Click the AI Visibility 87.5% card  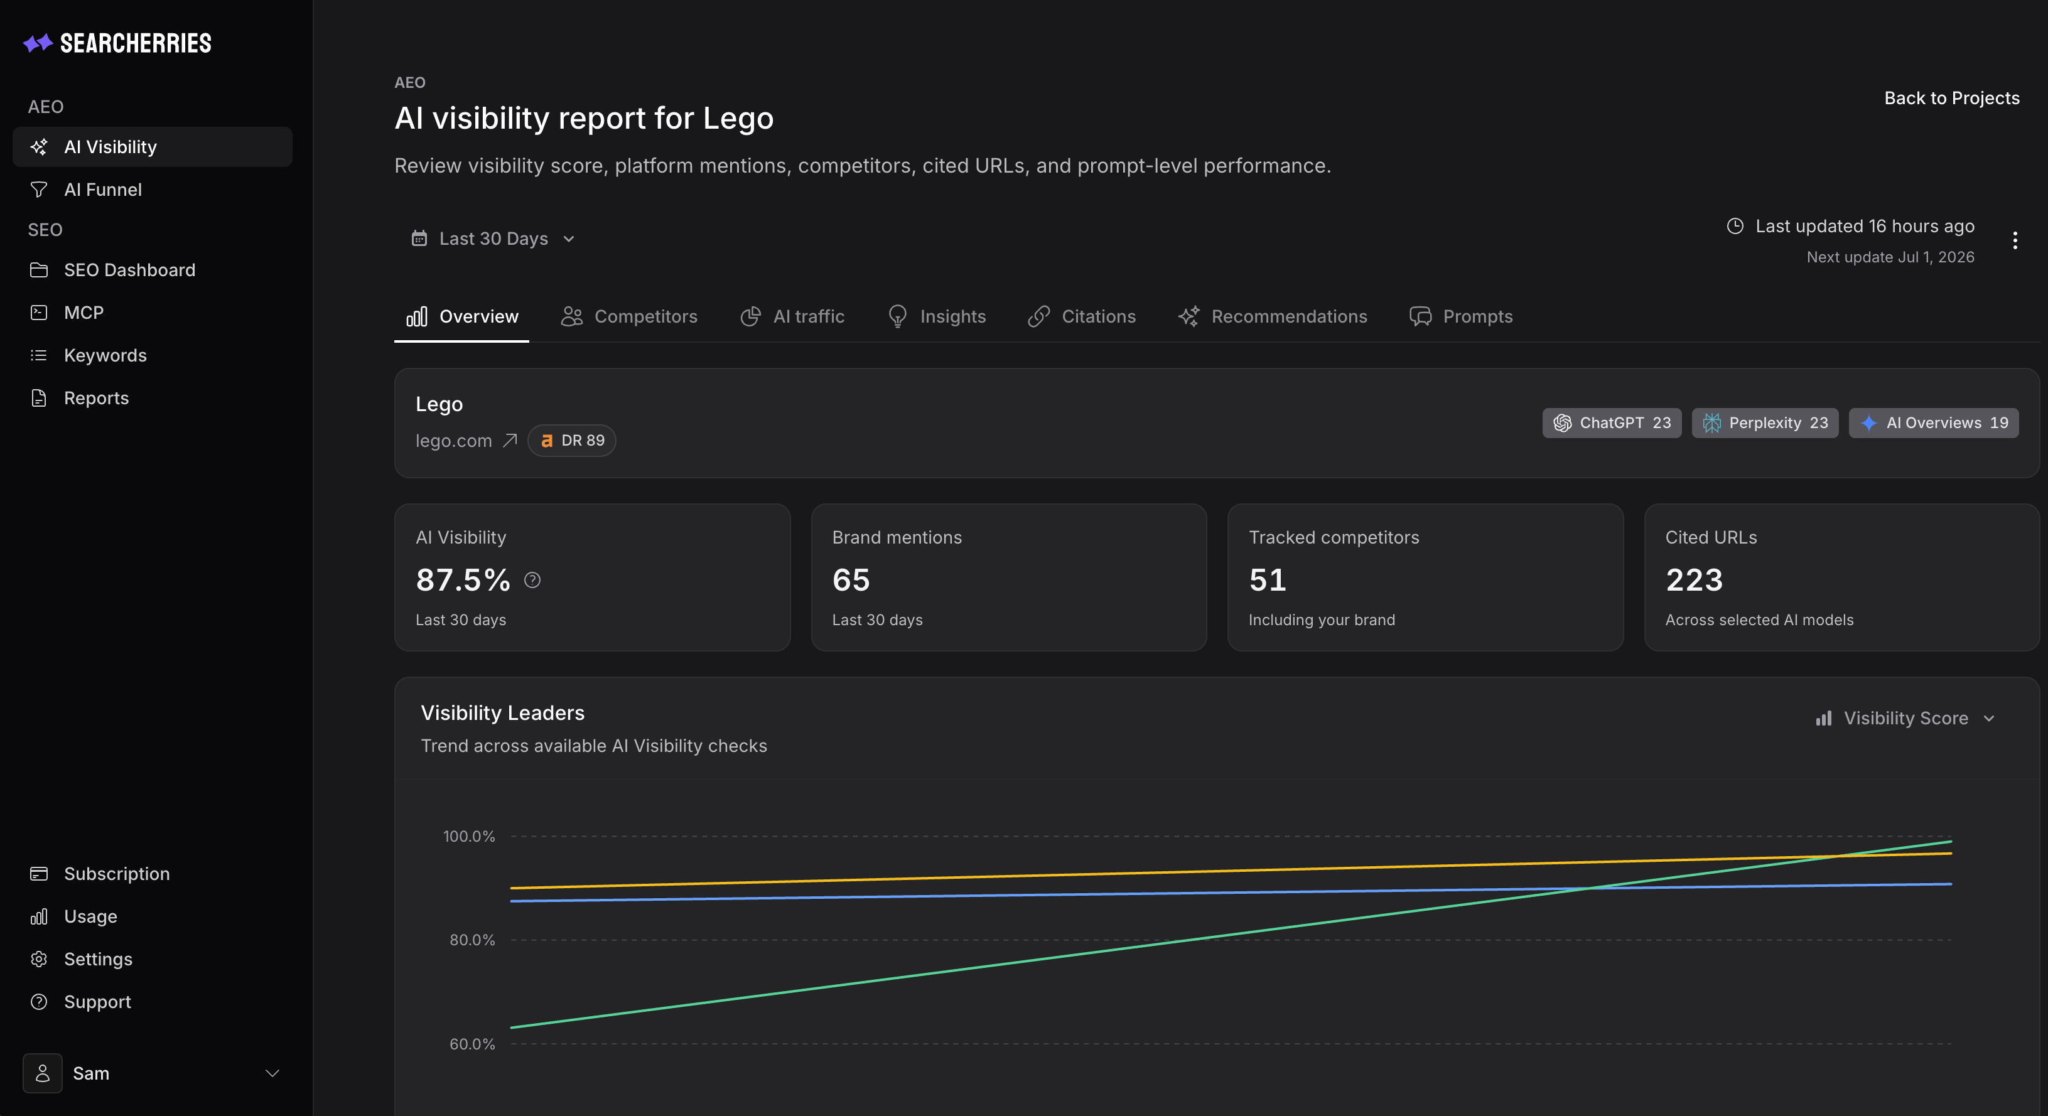[593, 578]
